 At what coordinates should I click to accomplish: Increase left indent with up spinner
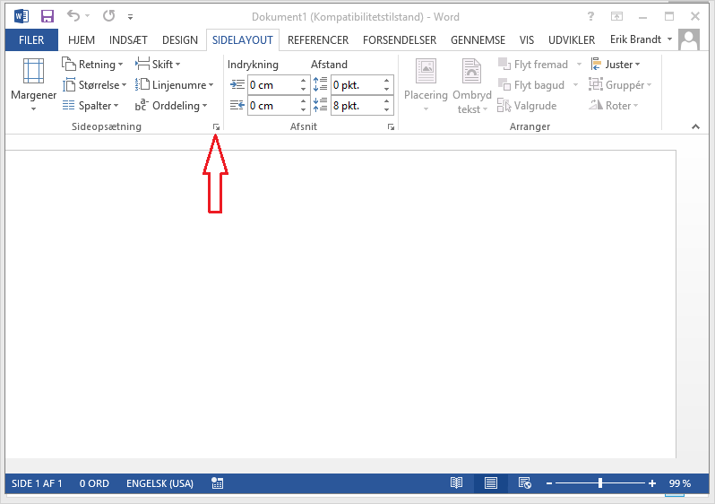(x=304, y=81)
